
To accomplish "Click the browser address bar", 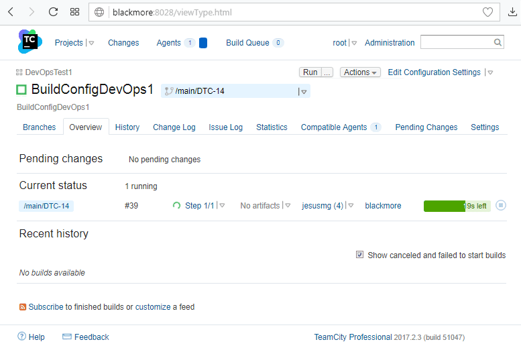I will [294, 12].
